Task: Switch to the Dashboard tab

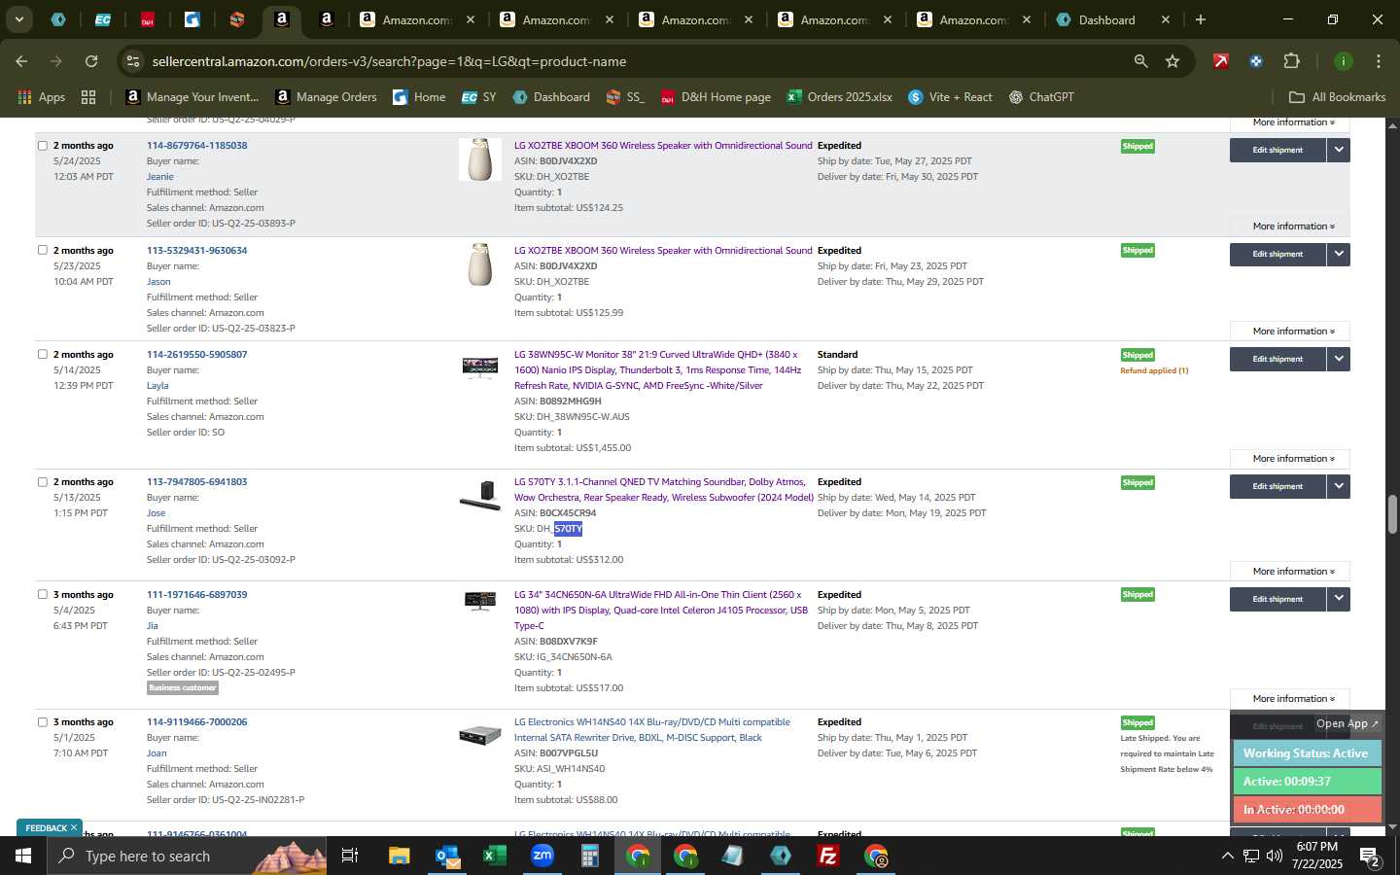Action: 1106,19
